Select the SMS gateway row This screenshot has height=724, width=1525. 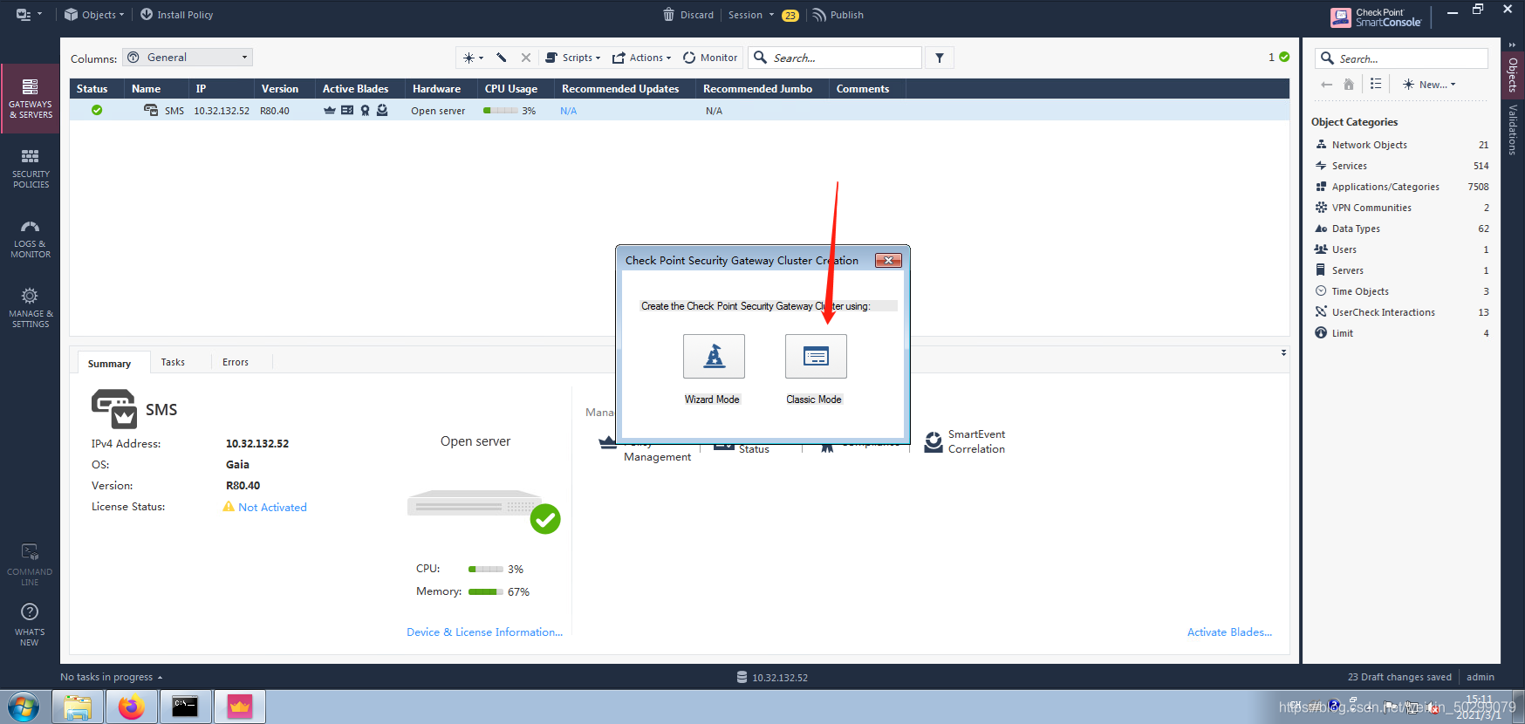click(679, 111)
